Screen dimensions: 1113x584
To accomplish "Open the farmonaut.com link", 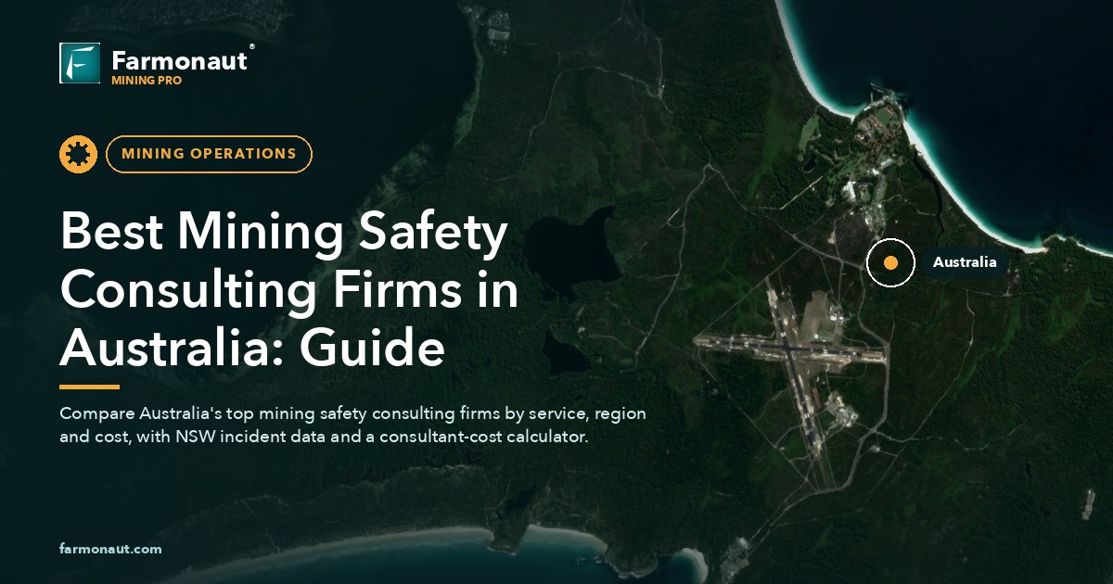I will pyautogui.click(x=110, y=549).
